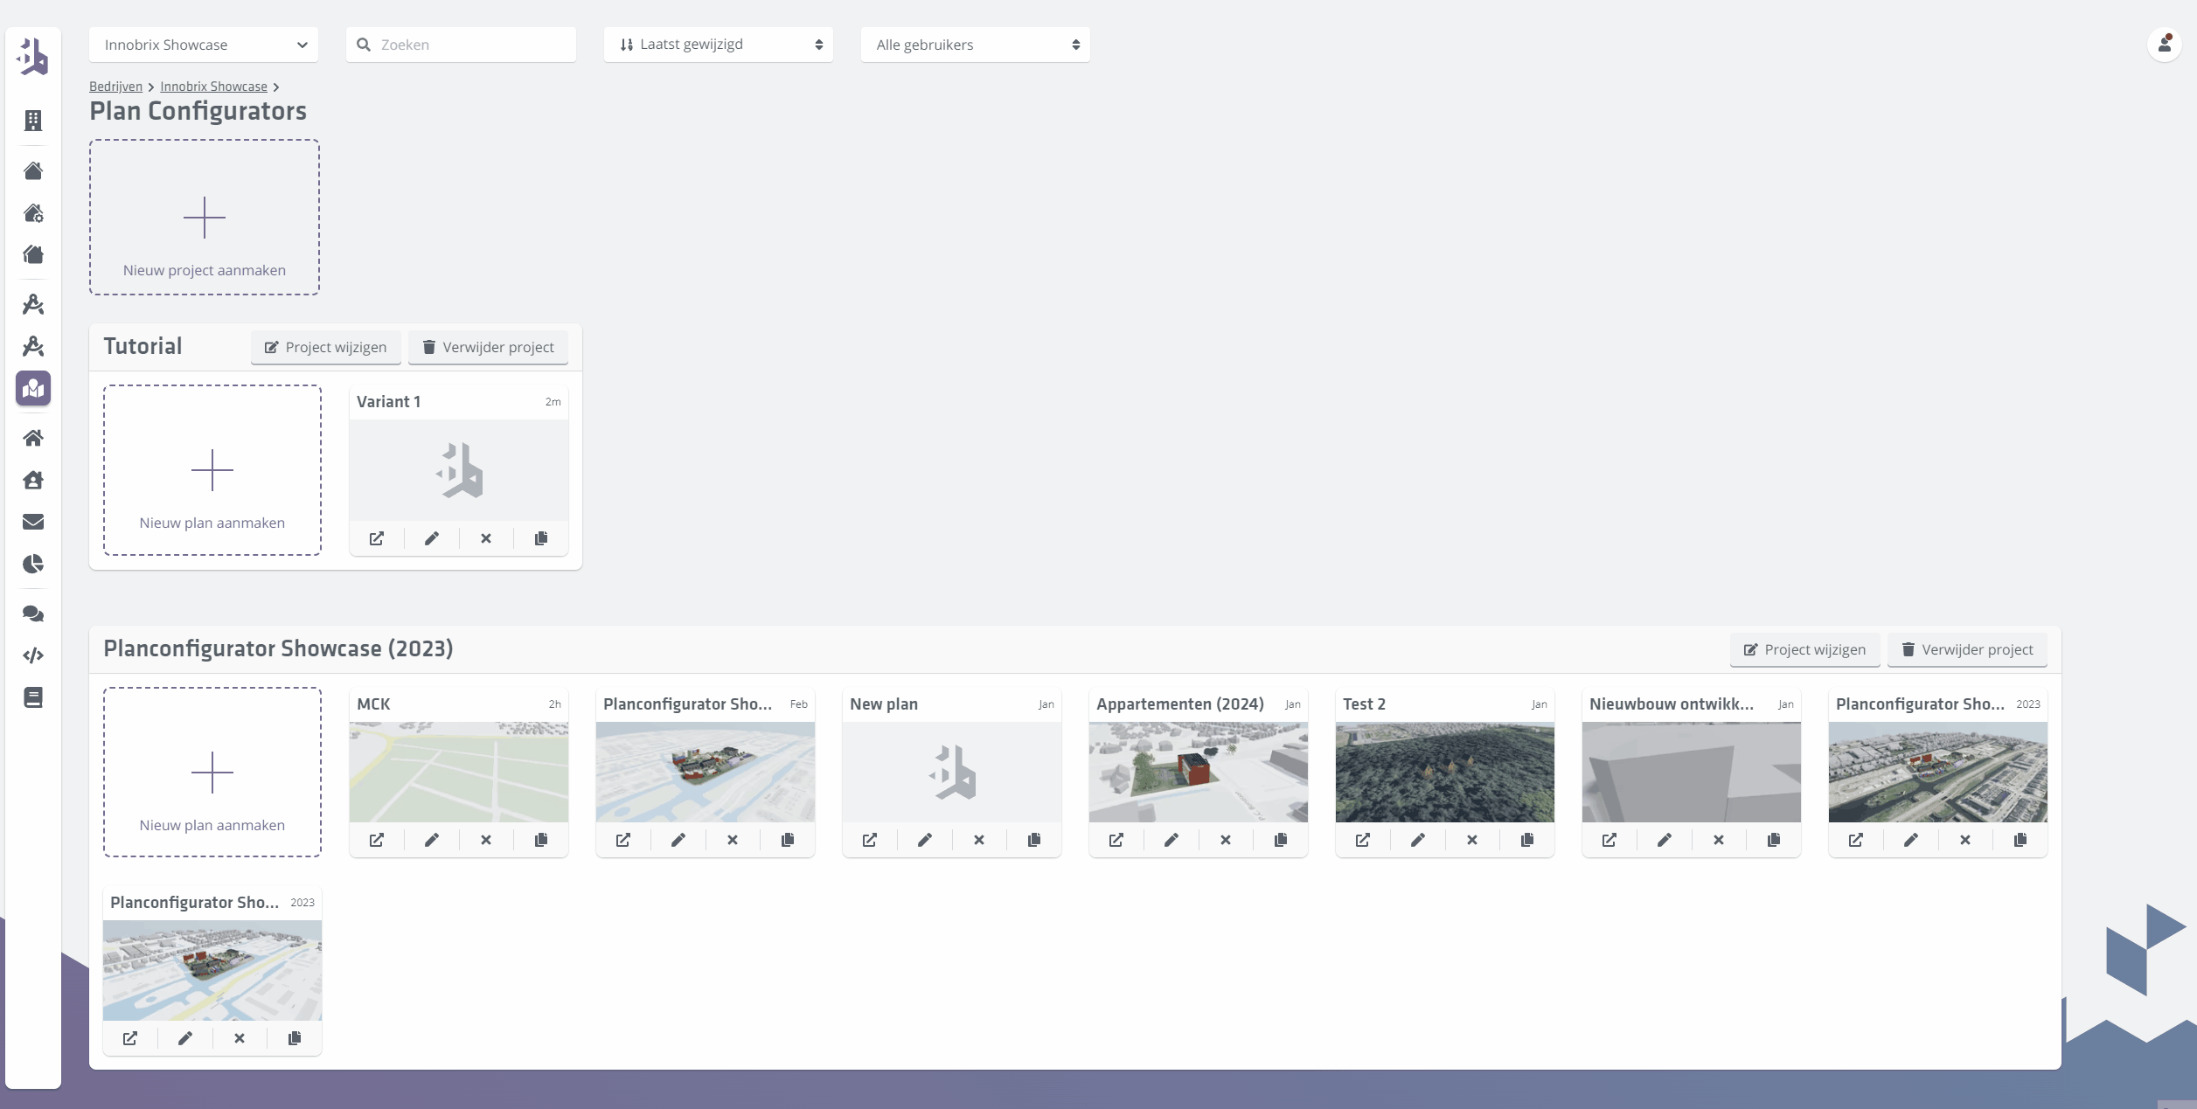Open the chat bubbles icon in sidebar
The width and height of the screenshot is (2197, 1109).
pos(32,613)
